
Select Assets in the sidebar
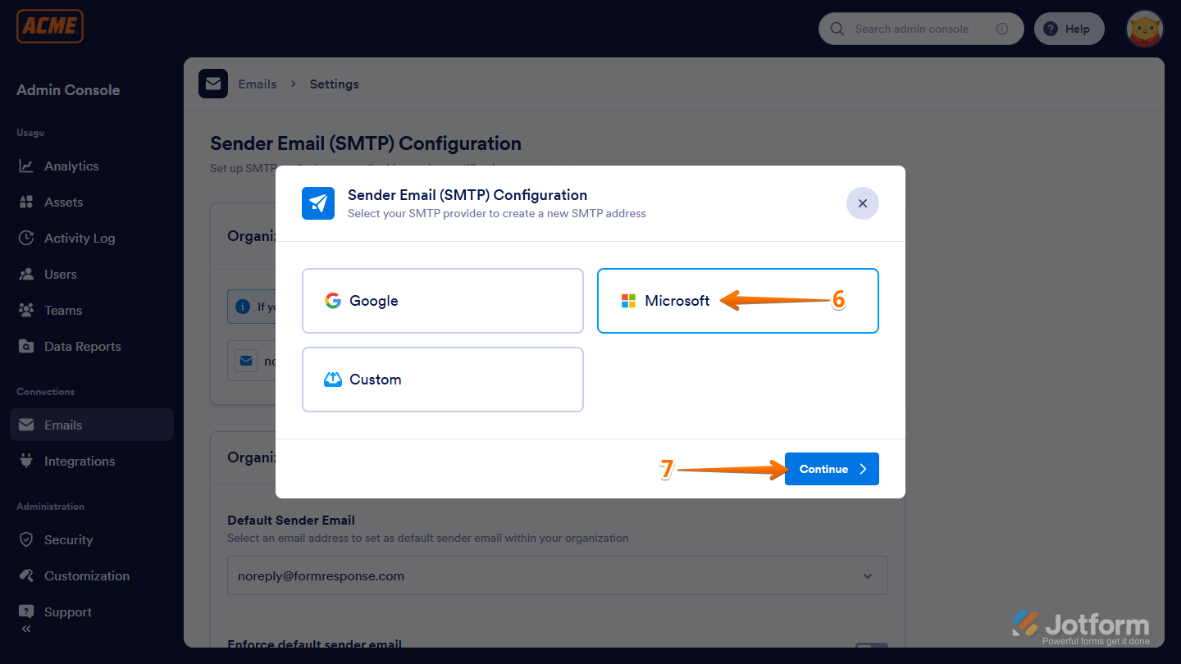click(62, 202)
